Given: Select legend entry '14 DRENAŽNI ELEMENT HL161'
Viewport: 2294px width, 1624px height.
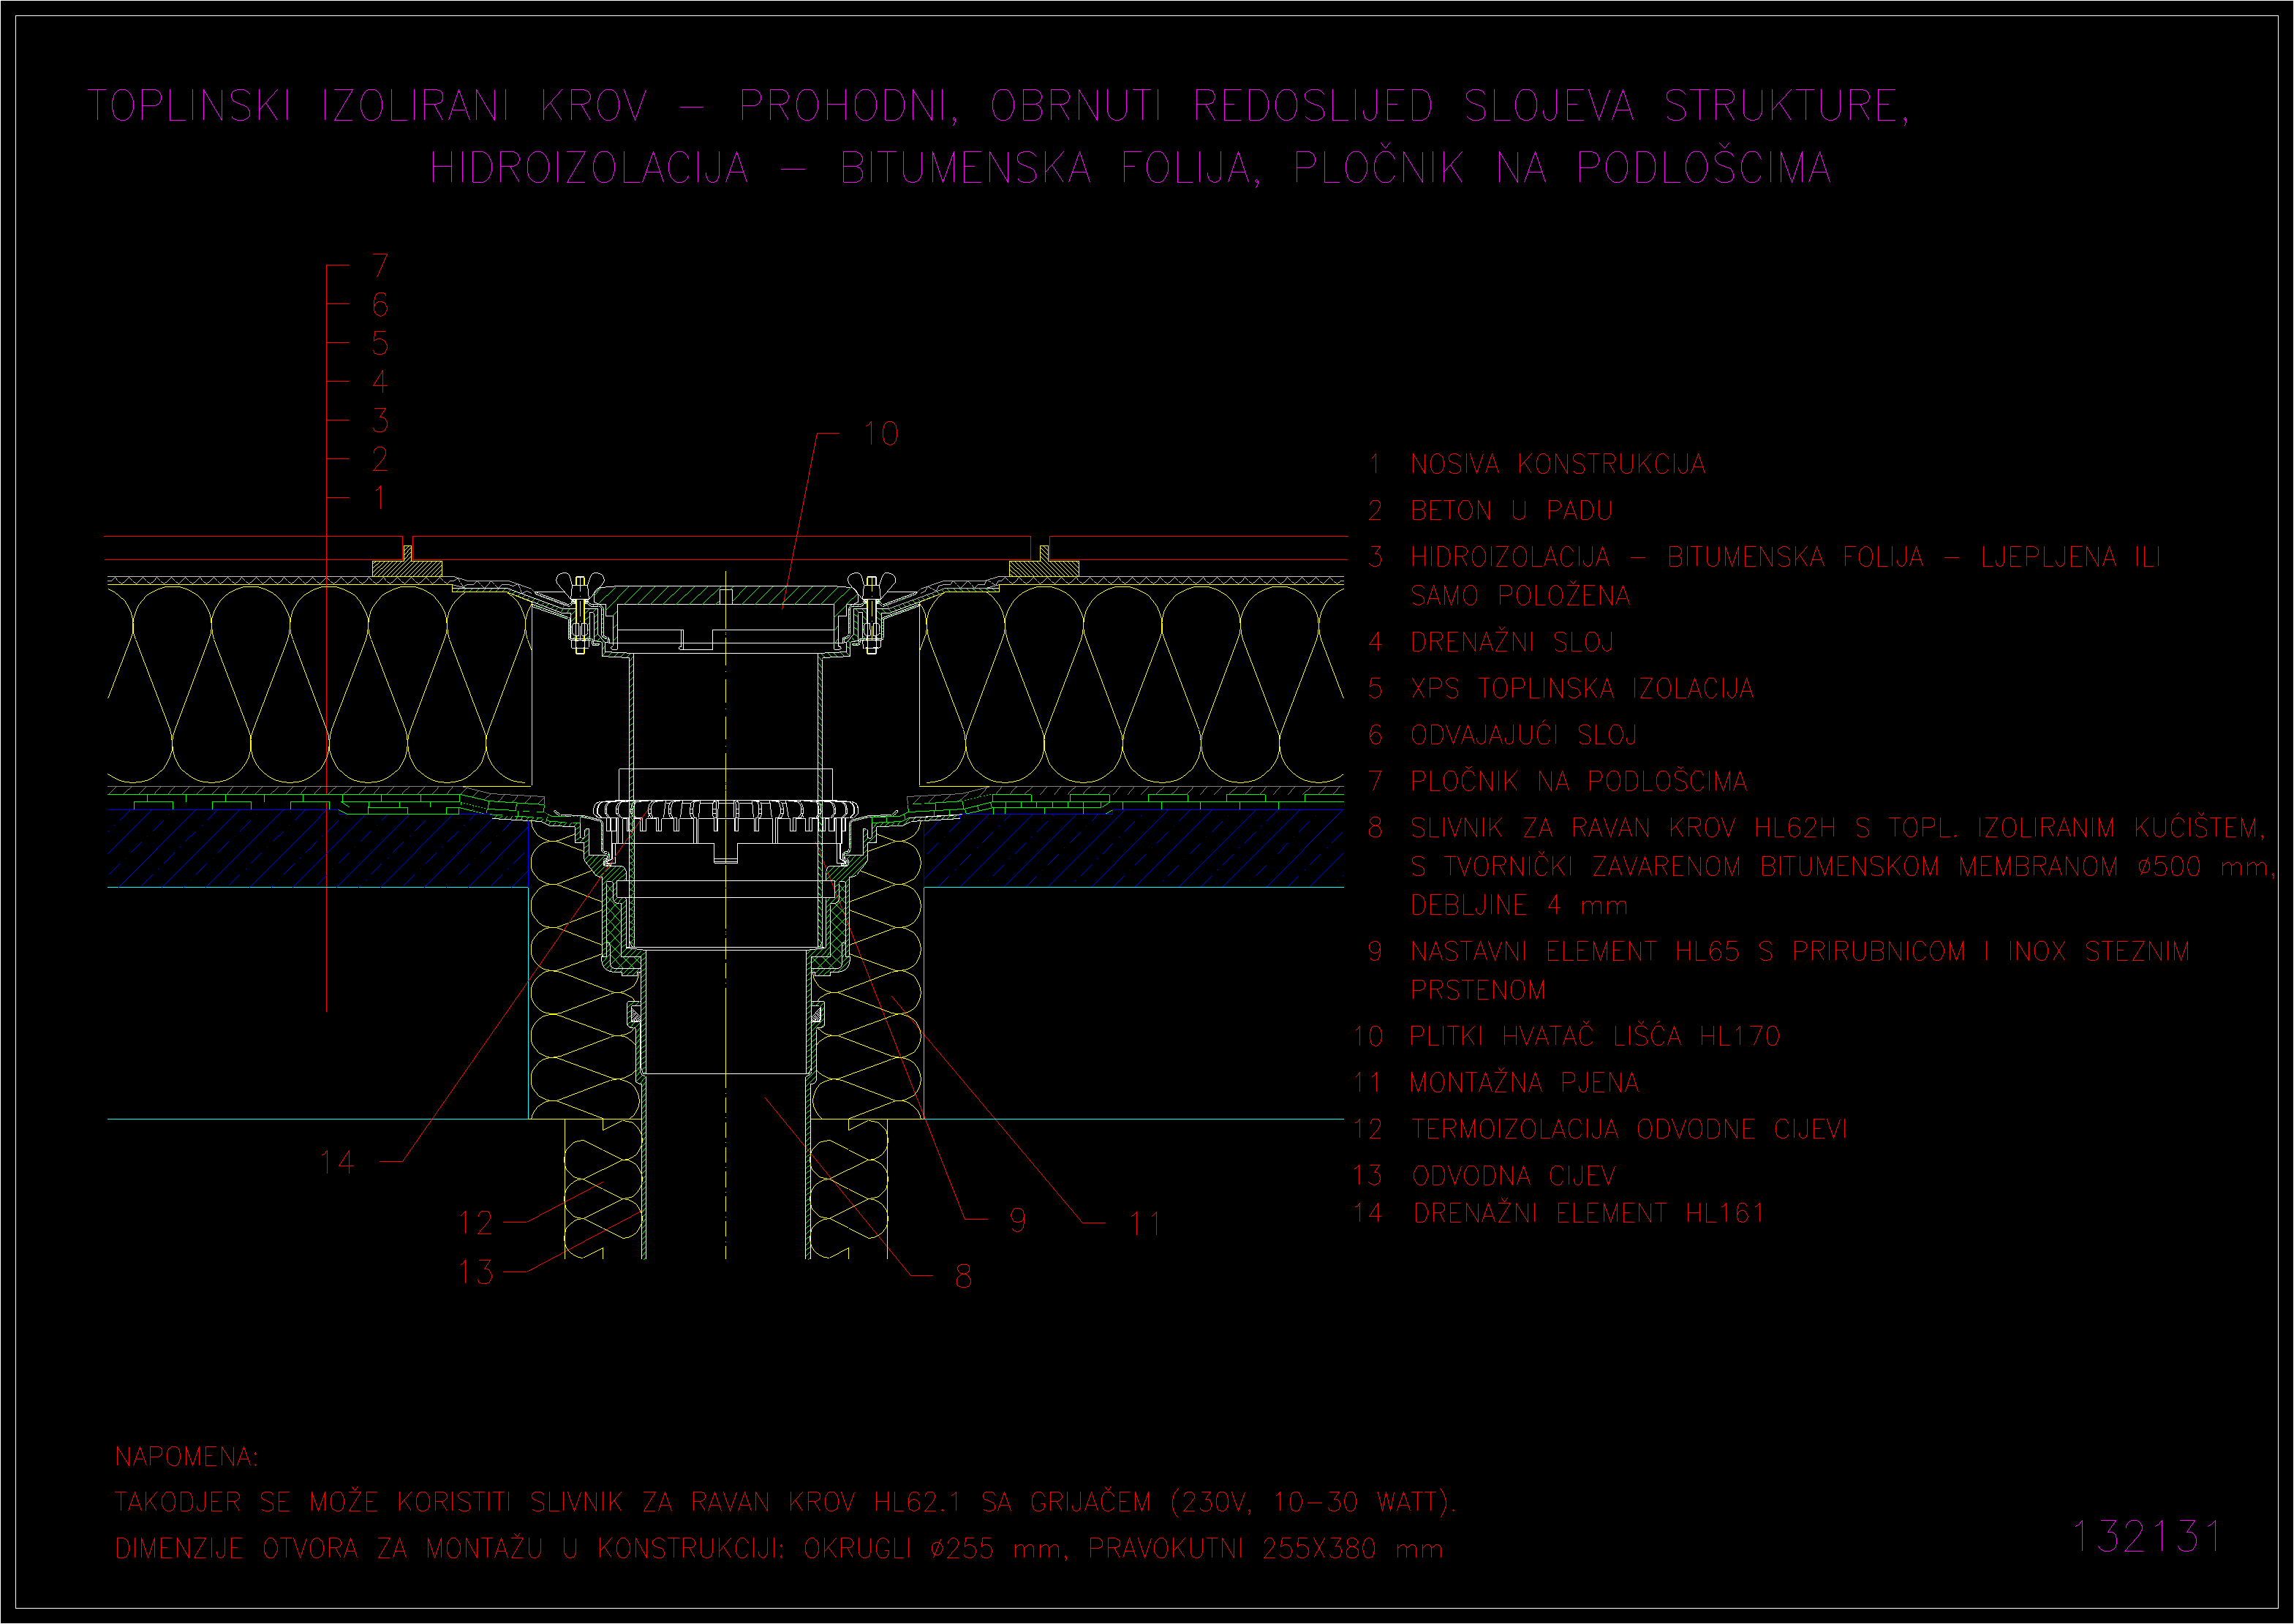Looking at the screenshot, I should click(1559, 1214).
